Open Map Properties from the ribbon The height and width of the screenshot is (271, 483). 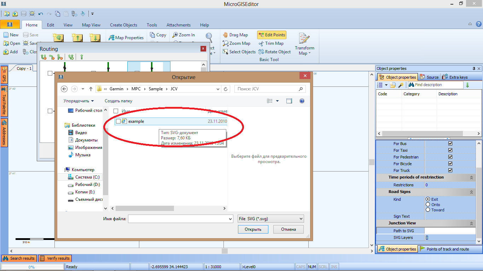(x=126, y=38)
